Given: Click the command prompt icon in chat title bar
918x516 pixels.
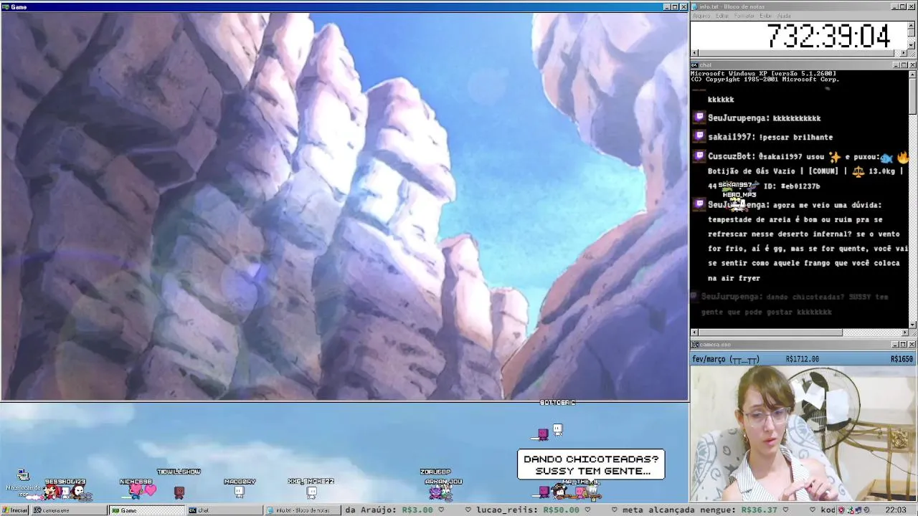Looking at the screenshot, I should (695, 65).
